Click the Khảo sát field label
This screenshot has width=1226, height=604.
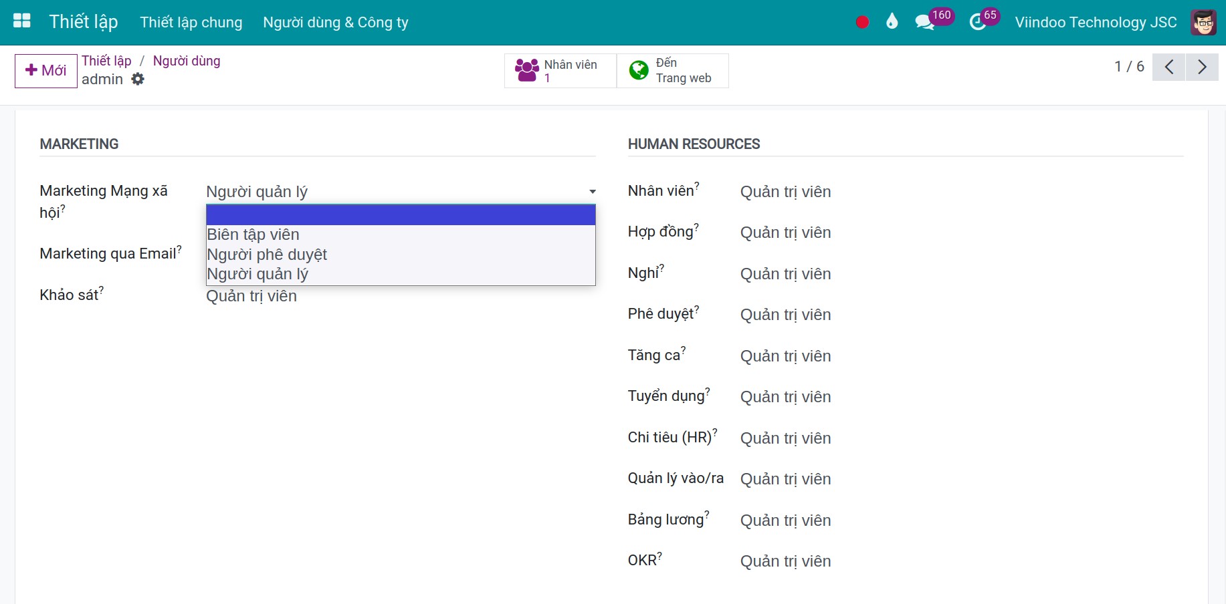(x=72, y=294)
